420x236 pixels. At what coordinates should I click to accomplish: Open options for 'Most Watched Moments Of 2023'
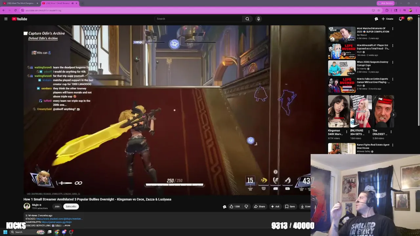coord(393,29)
